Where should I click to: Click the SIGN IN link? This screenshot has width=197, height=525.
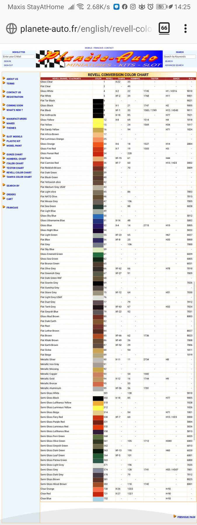pyautogui.click(x=7, y=61)
